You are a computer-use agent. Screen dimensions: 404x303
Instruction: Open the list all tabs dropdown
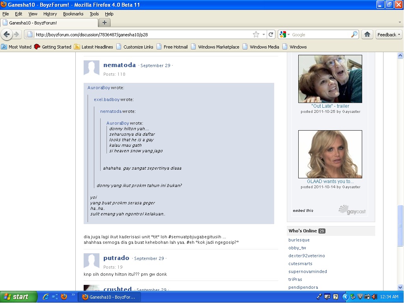[400, 22]
